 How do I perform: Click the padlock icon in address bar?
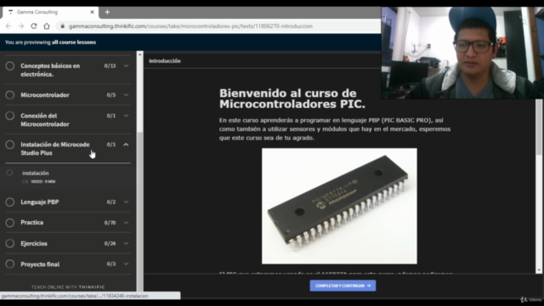pyautogui.click(x=62, y=26)
